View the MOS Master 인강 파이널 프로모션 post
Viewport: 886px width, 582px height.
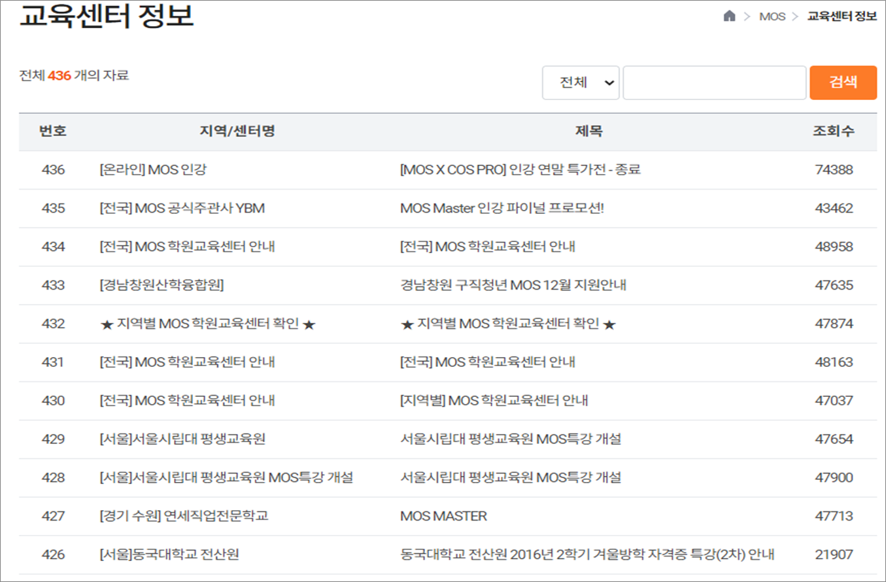coord(502,208)
